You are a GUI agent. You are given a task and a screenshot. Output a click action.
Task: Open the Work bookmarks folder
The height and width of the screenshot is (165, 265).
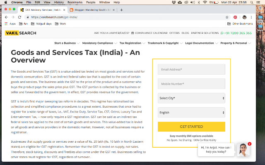60,24
